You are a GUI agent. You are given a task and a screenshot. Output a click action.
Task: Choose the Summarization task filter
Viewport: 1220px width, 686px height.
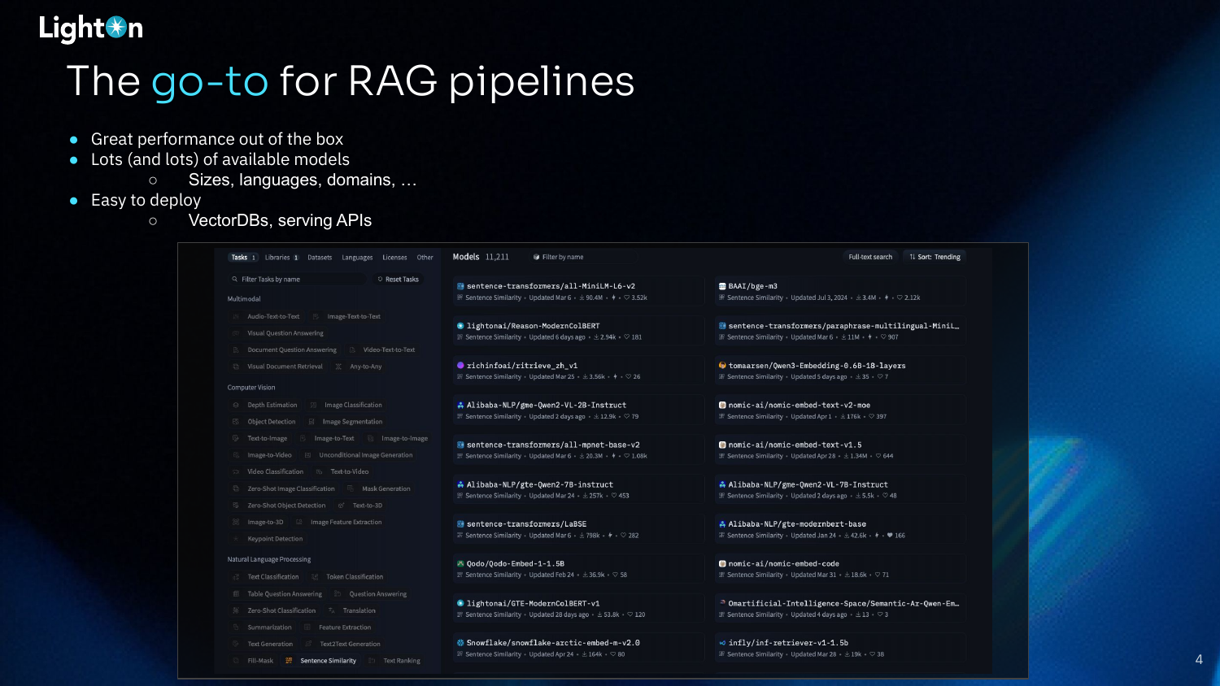point(262,627)
